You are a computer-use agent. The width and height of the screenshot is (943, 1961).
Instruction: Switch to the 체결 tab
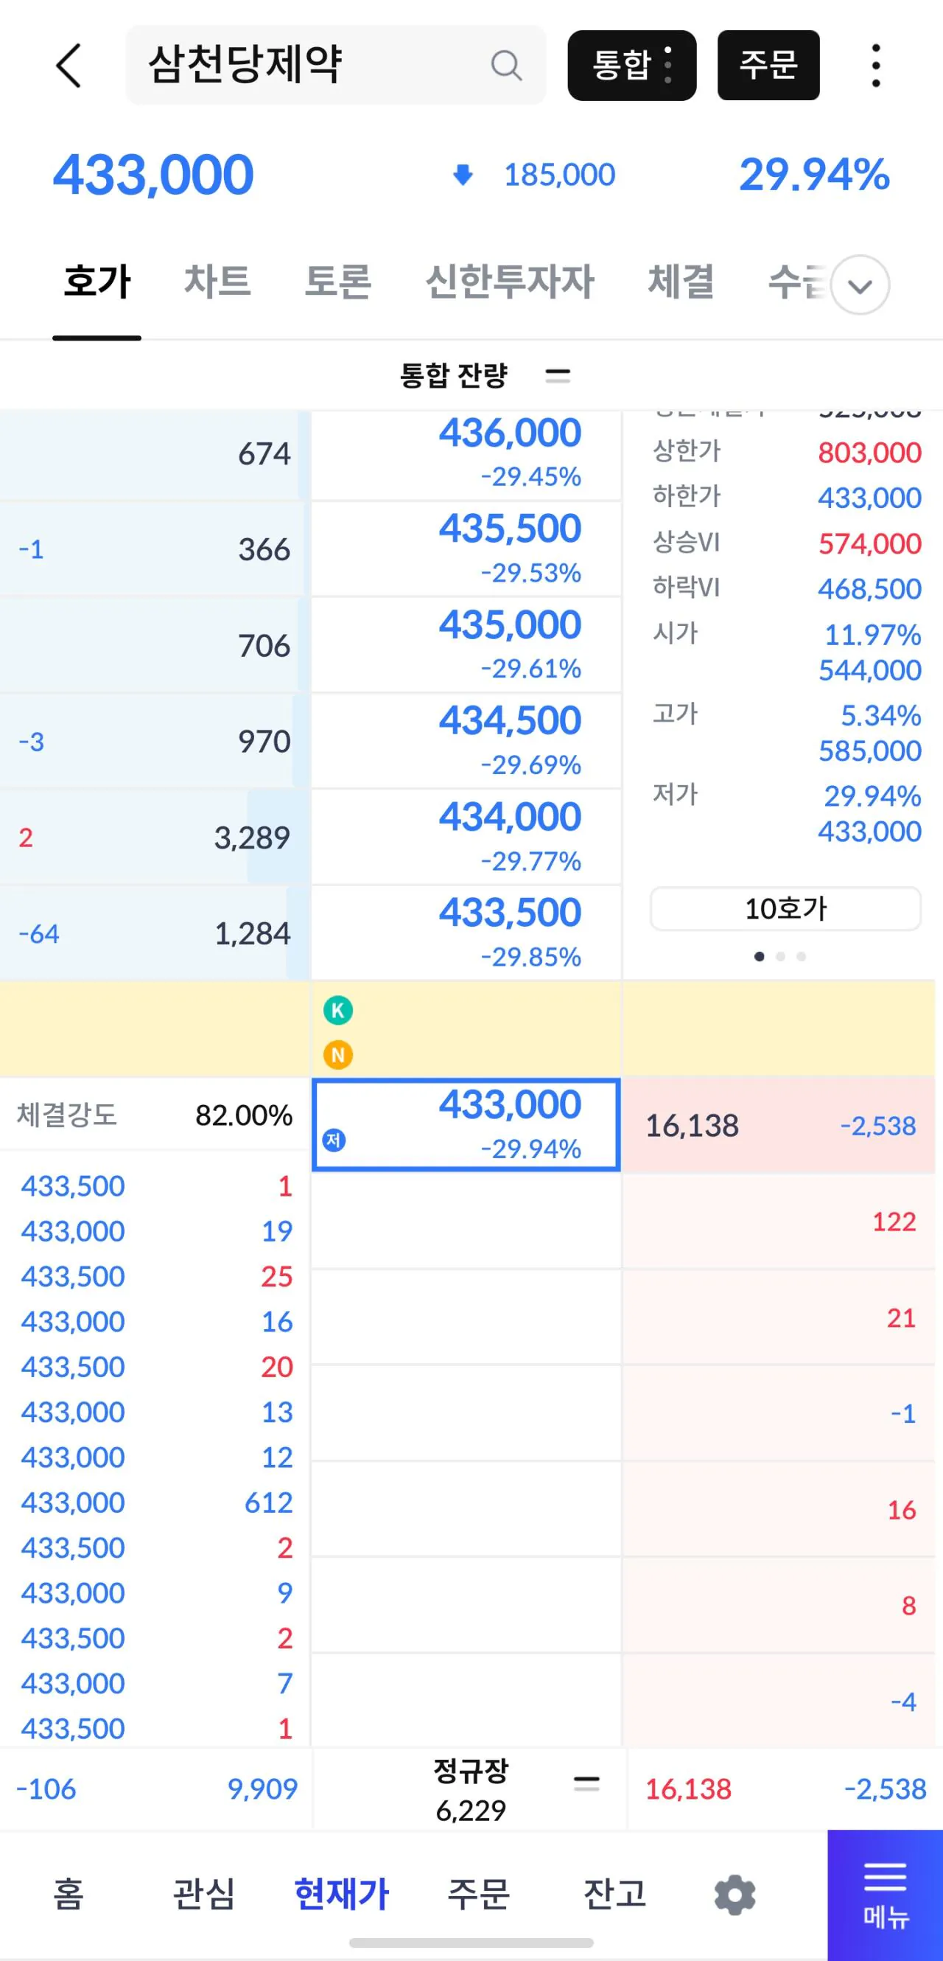pos(680,282)
